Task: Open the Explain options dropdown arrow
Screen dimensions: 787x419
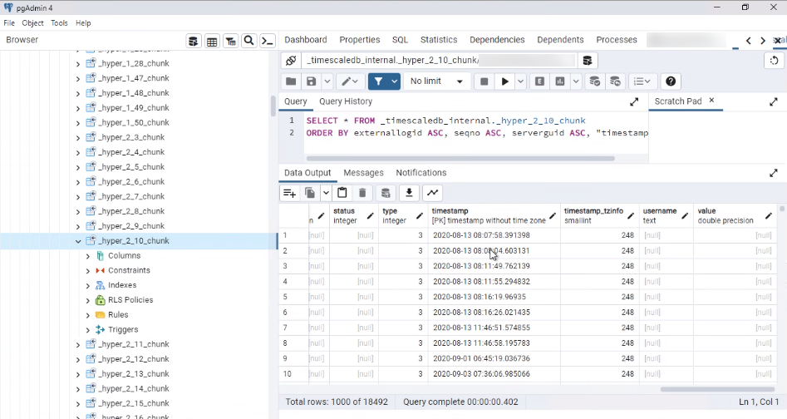Action: point(576,81)
